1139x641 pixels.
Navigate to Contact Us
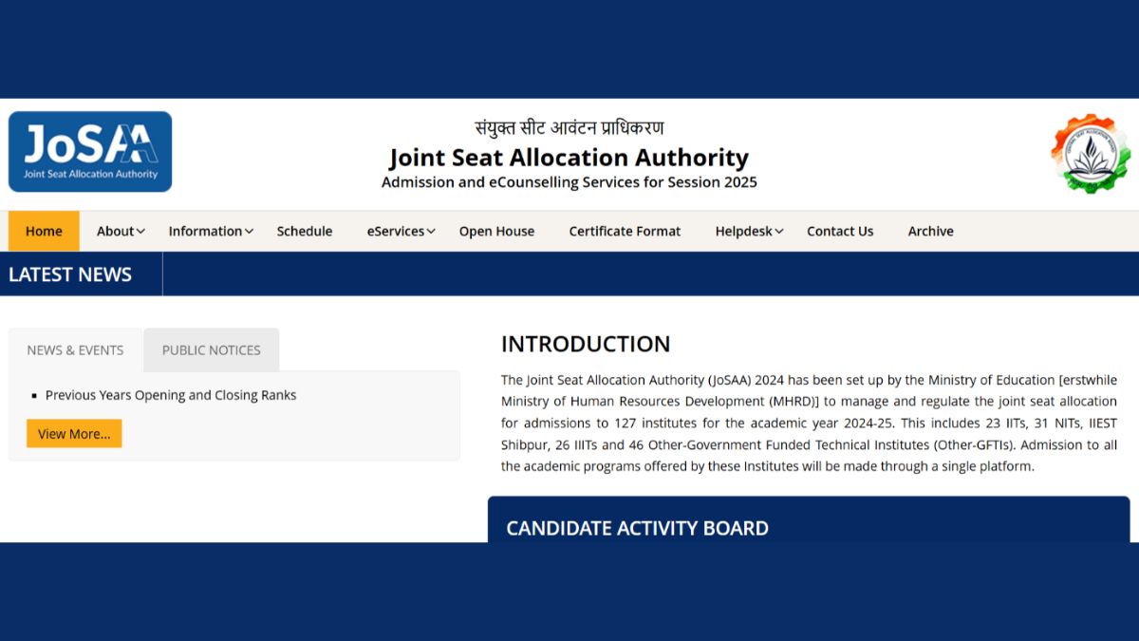pyautogui.click(x=840, y=231)
